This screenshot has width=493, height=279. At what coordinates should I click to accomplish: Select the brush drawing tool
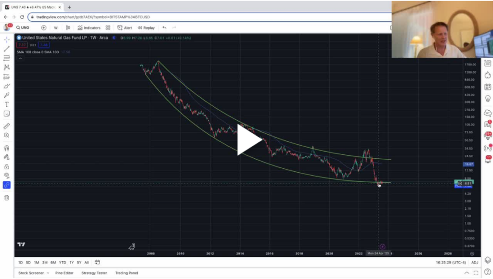(7, 86)
